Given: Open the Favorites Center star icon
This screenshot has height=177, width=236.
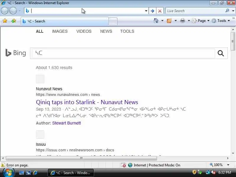Looking at the screenshot, I should [5, 21].
